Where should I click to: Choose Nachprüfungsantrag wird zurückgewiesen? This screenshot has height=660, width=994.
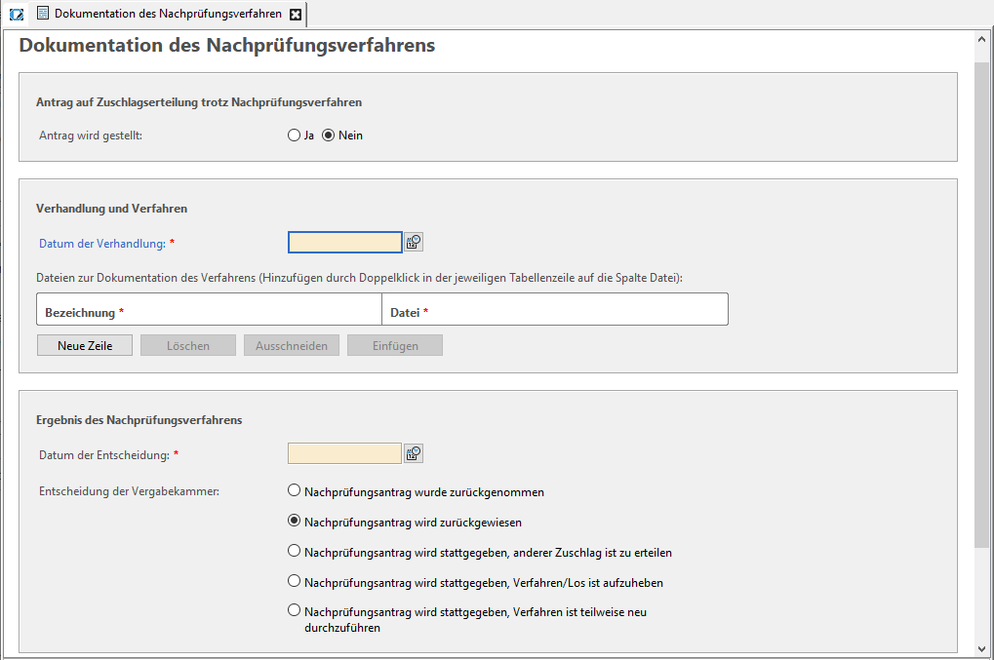point(294,521)
